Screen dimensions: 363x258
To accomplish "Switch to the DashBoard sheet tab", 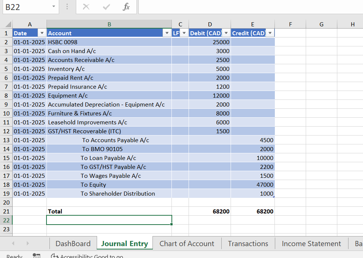I will [73, 244].
